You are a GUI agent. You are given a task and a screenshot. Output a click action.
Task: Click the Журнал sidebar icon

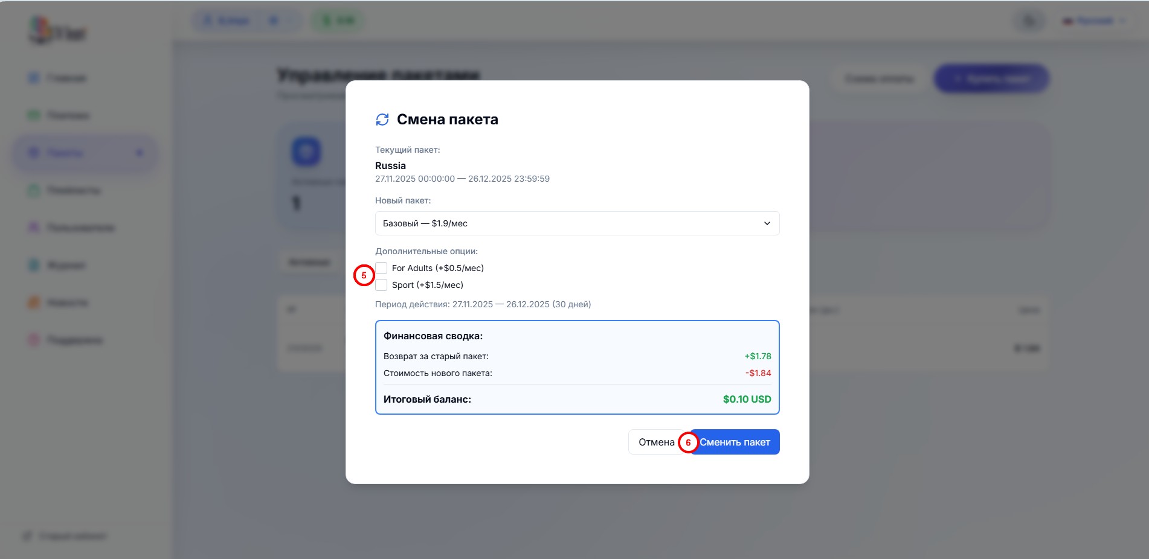[x=34, y=265]
